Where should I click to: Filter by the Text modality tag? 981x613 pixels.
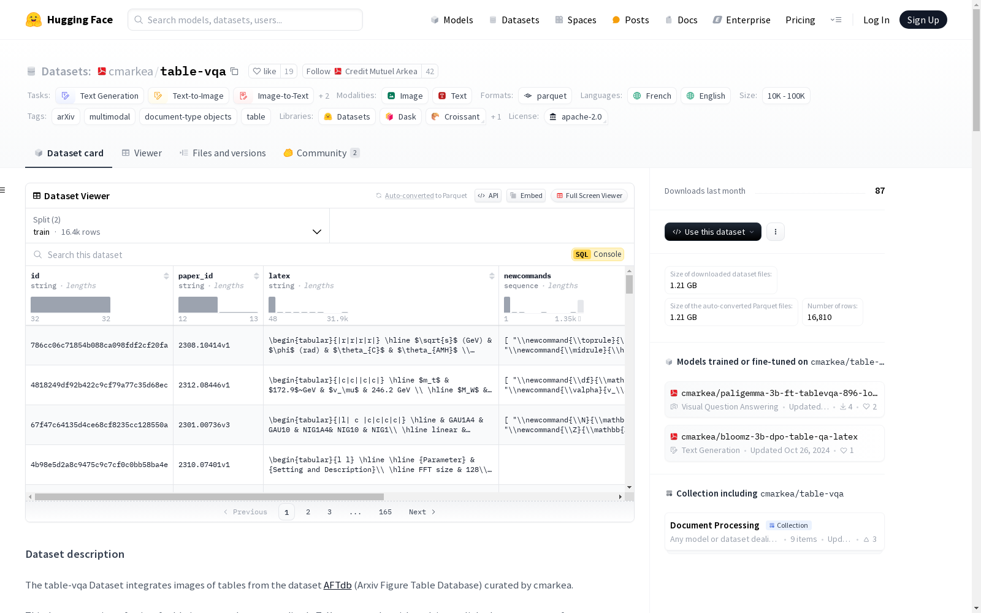click(x=452, y=96)
